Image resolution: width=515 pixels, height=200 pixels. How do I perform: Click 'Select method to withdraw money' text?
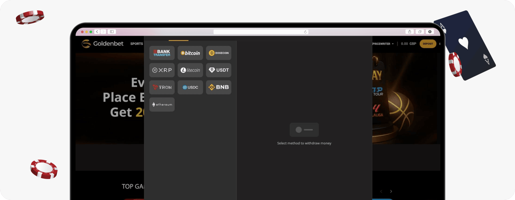(x=304, y=143)
